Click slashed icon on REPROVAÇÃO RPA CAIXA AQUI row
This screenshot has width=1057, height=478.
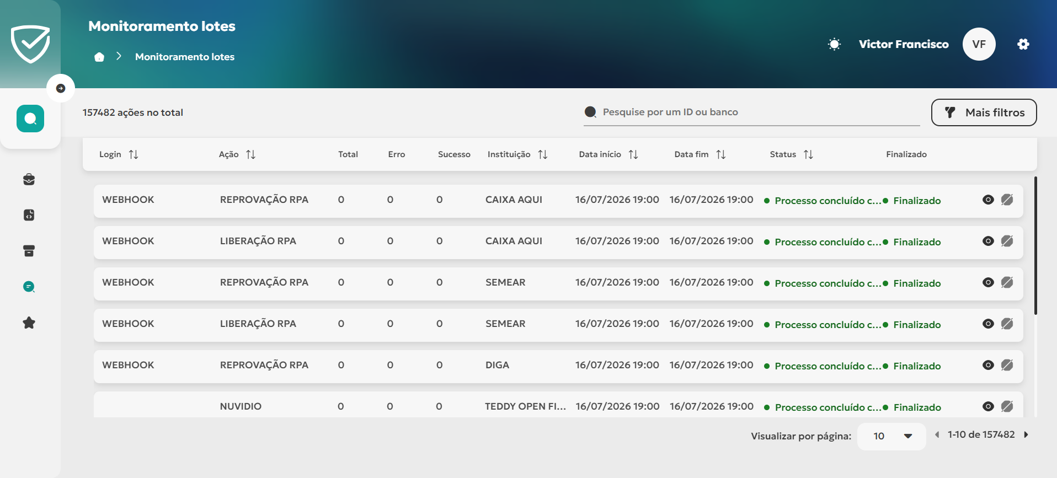[1007, 200]
